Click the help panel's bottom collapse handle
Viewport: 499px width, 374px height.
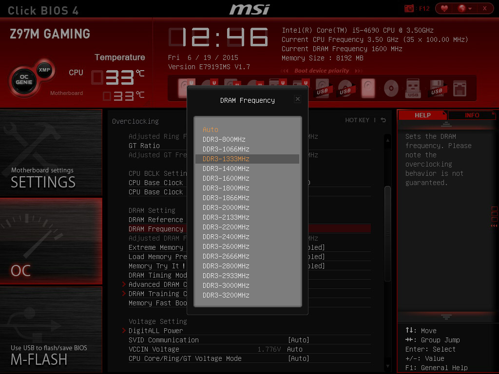point(446,317)
